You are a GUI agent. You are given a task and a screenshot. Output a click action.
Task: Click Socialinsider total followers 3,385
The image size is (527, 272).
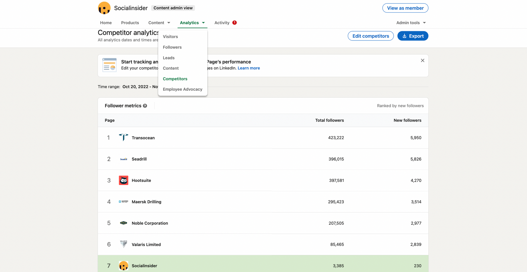[x=338, y=266]
